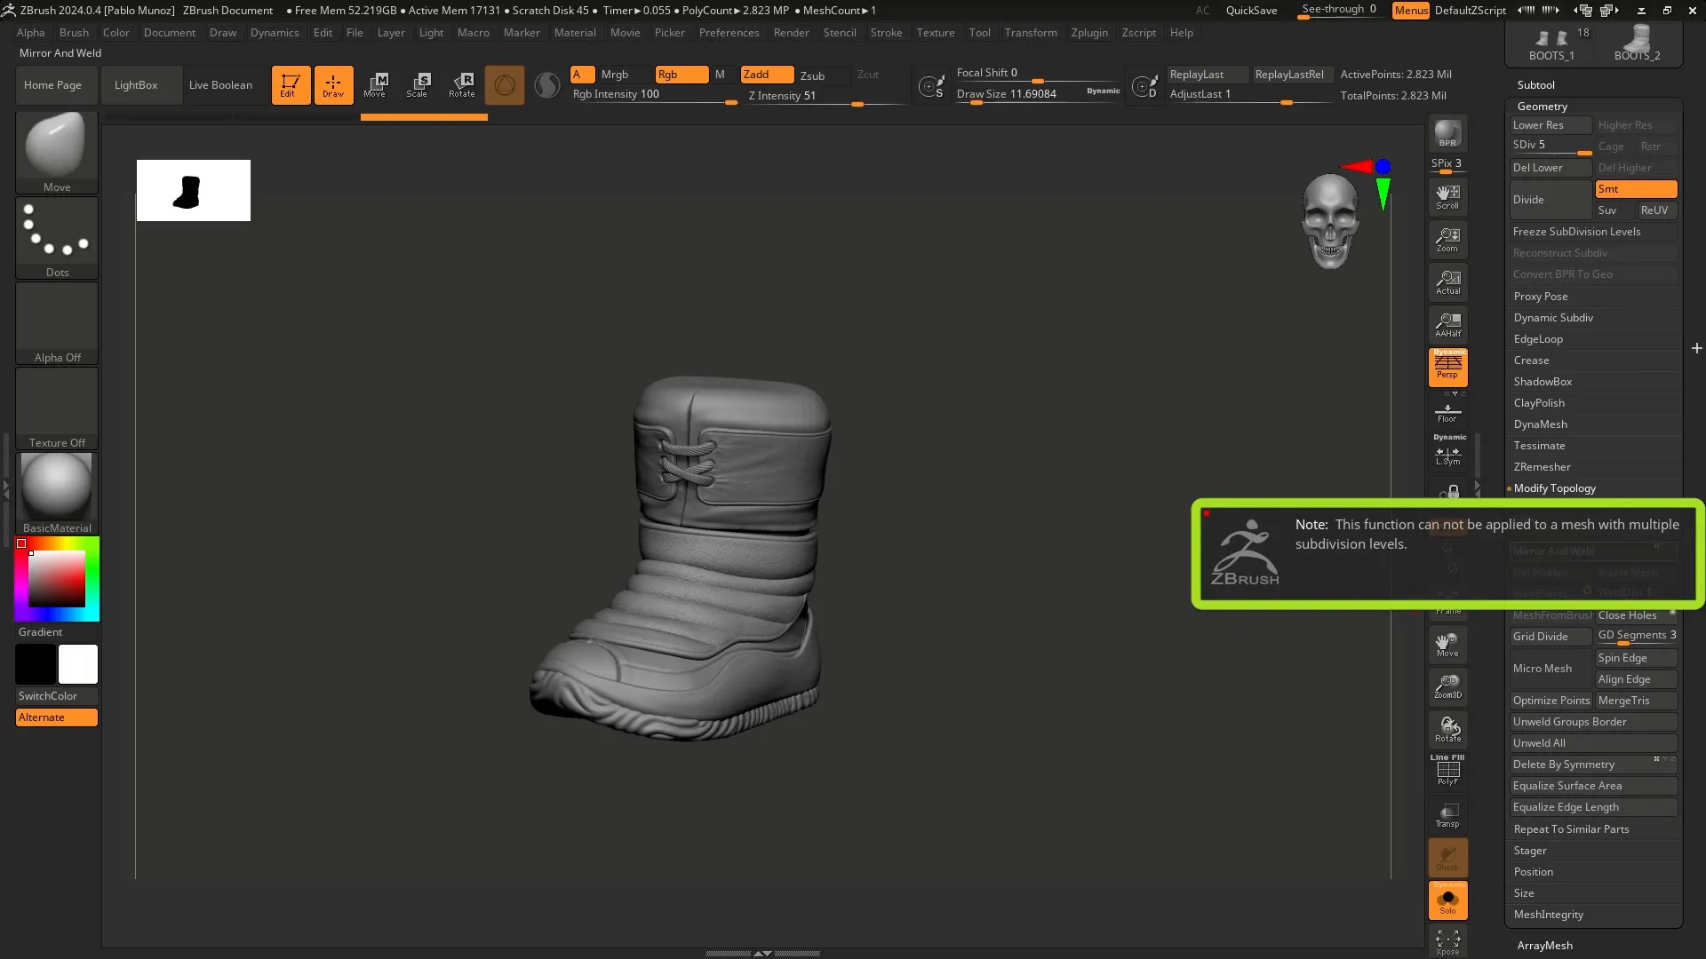Open the Alpha menu
Image resolution: width=1706 pixels, height=959 pixels.
click(x=31, y=33)
